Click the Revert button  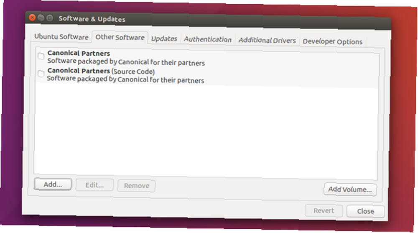click(x=324, y=210)
